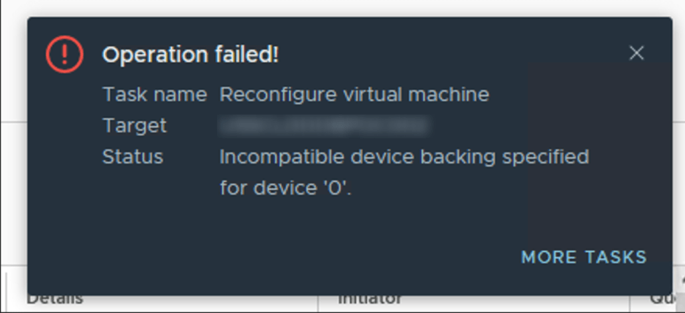Click the divider left of Details column
The image size is (685, 313).
(7, 300)
